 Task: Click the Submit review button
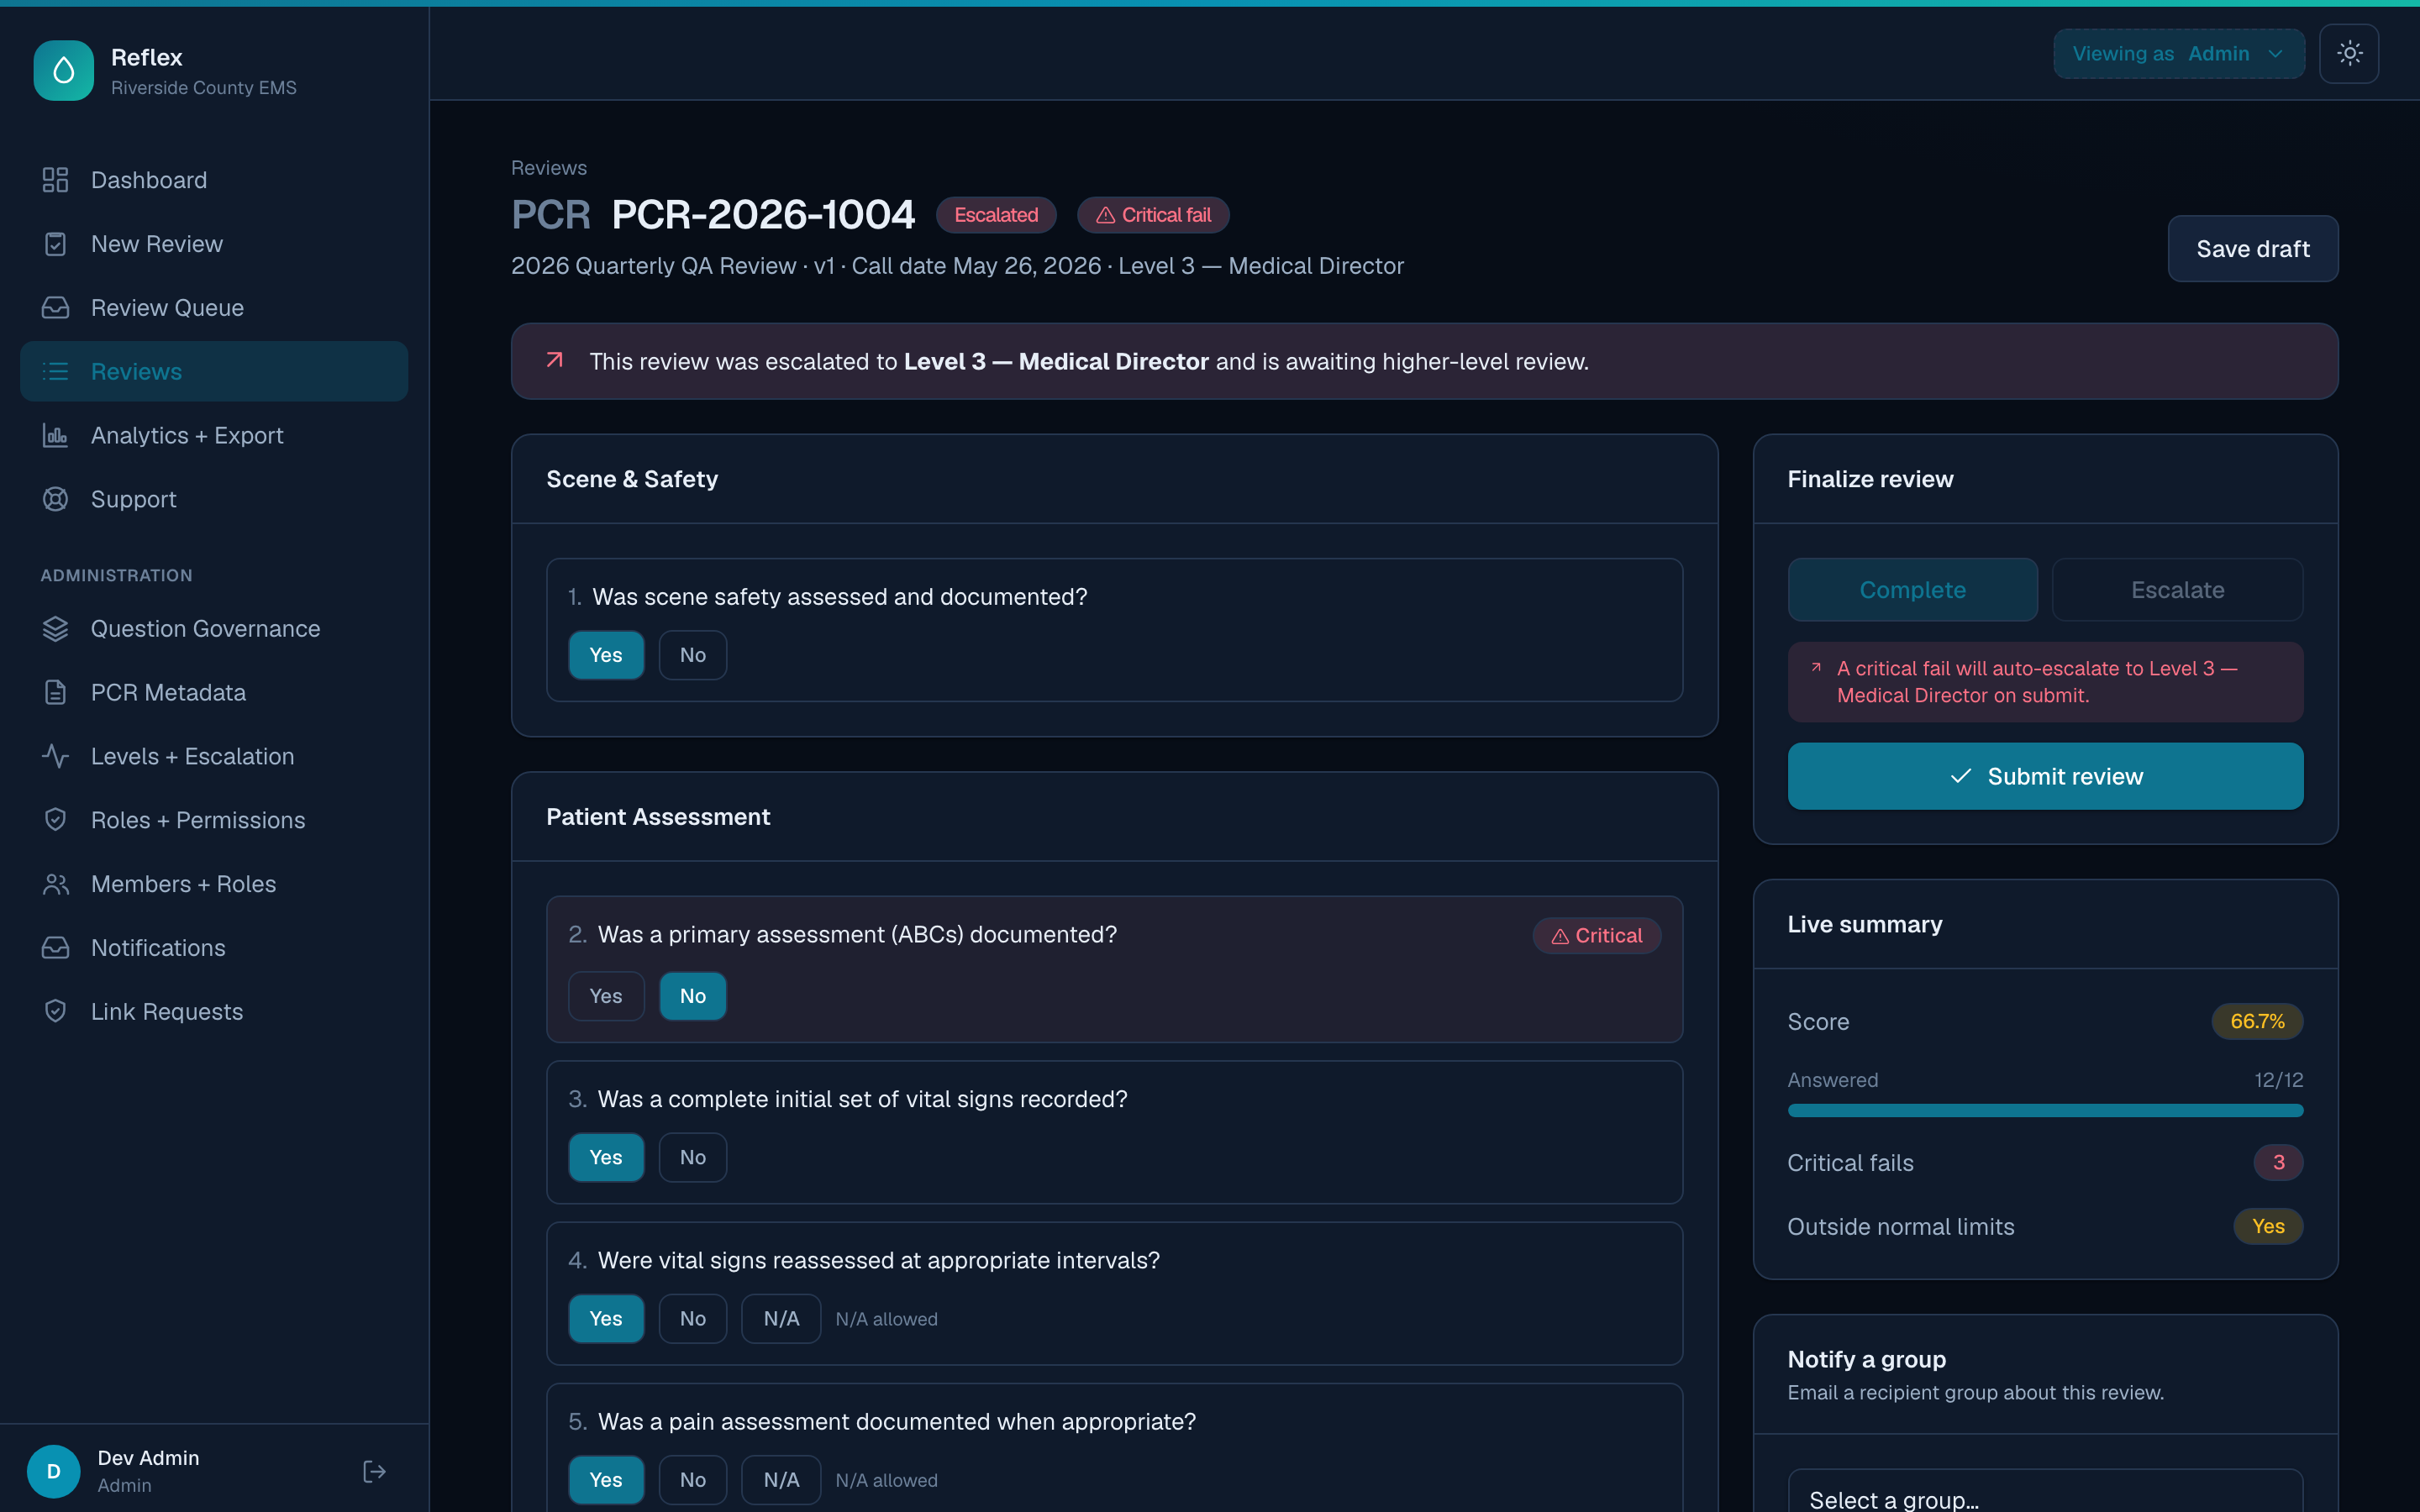point(2045,776)
